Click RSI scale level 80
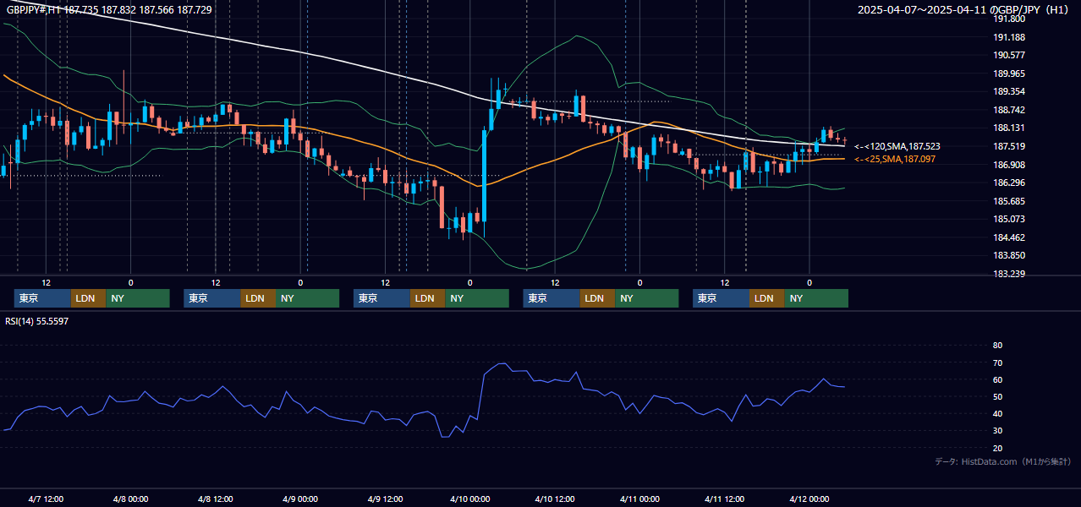Image resolution: width=1081 pixels, height=507 pixels. click(x=997, y=346)
